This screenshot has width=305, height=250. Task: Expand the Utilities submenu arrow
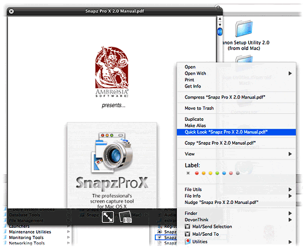click(290, 242)
